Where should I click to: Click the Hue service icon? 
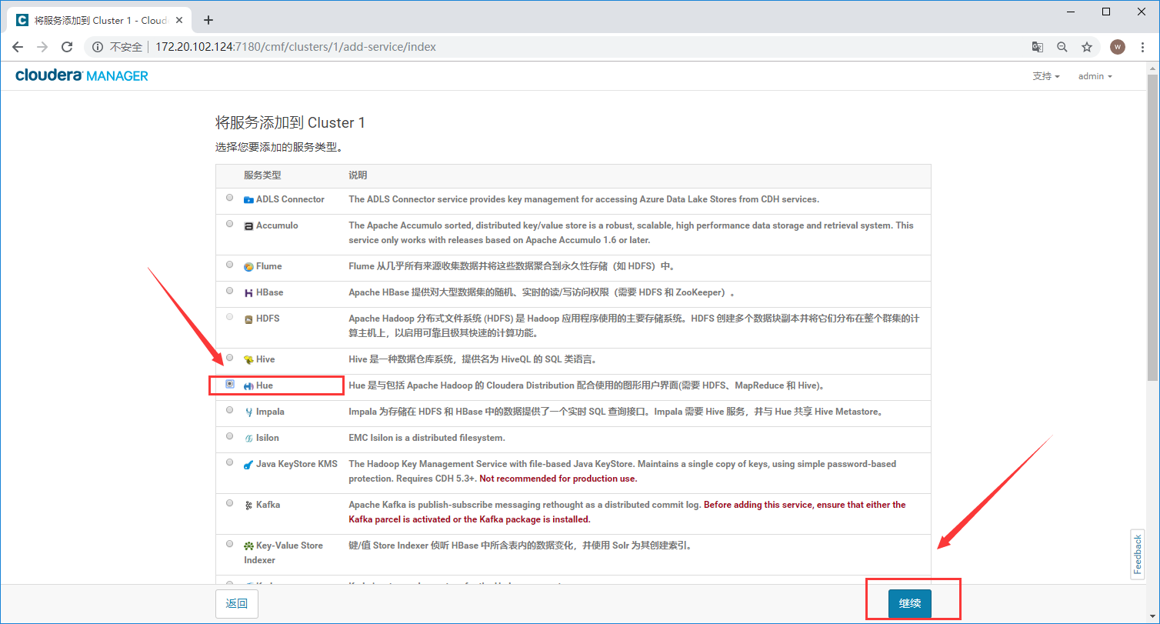(248, 386)
